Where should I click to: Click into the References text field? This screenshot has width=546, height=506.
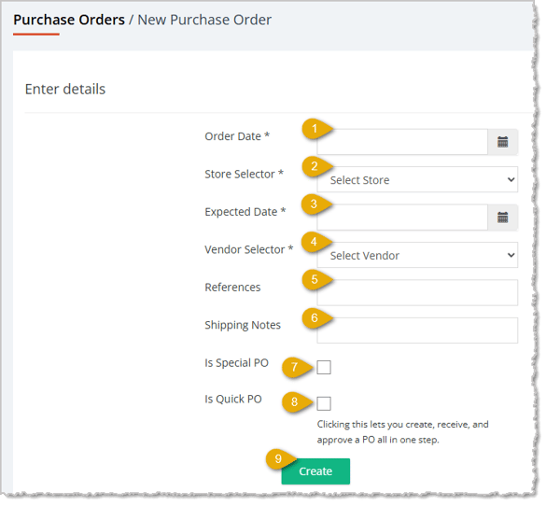click(x=417, y=293)
